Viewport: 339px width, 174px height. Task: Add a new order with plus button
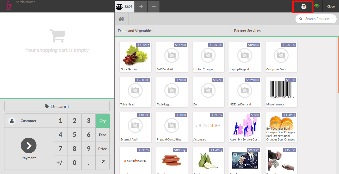[x=141, y=6]
